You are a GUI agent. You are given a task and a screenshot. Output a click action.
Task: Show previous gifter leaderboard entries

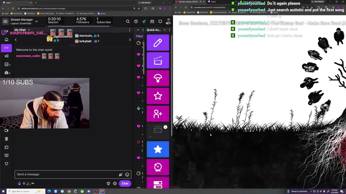pyautogui.click(x=16, y=40)
